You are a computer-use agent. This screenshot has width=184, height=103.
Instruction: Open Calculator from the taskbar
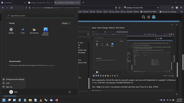point(20,100)
